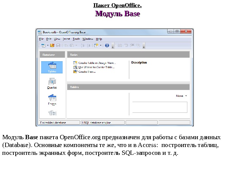Click the blue Help question mark icon
235x176 pixels.
pyautogui.click(x=107, y=45)
